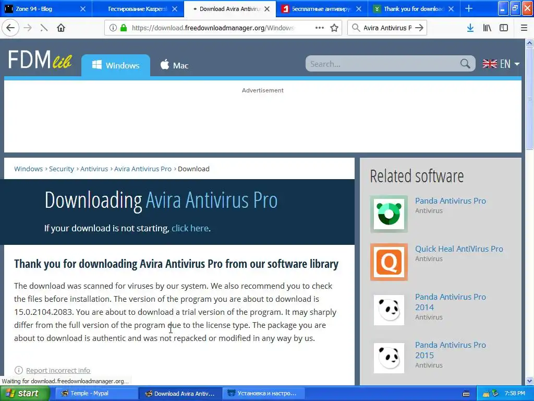Stop loading the page

(x=44, y=28)
